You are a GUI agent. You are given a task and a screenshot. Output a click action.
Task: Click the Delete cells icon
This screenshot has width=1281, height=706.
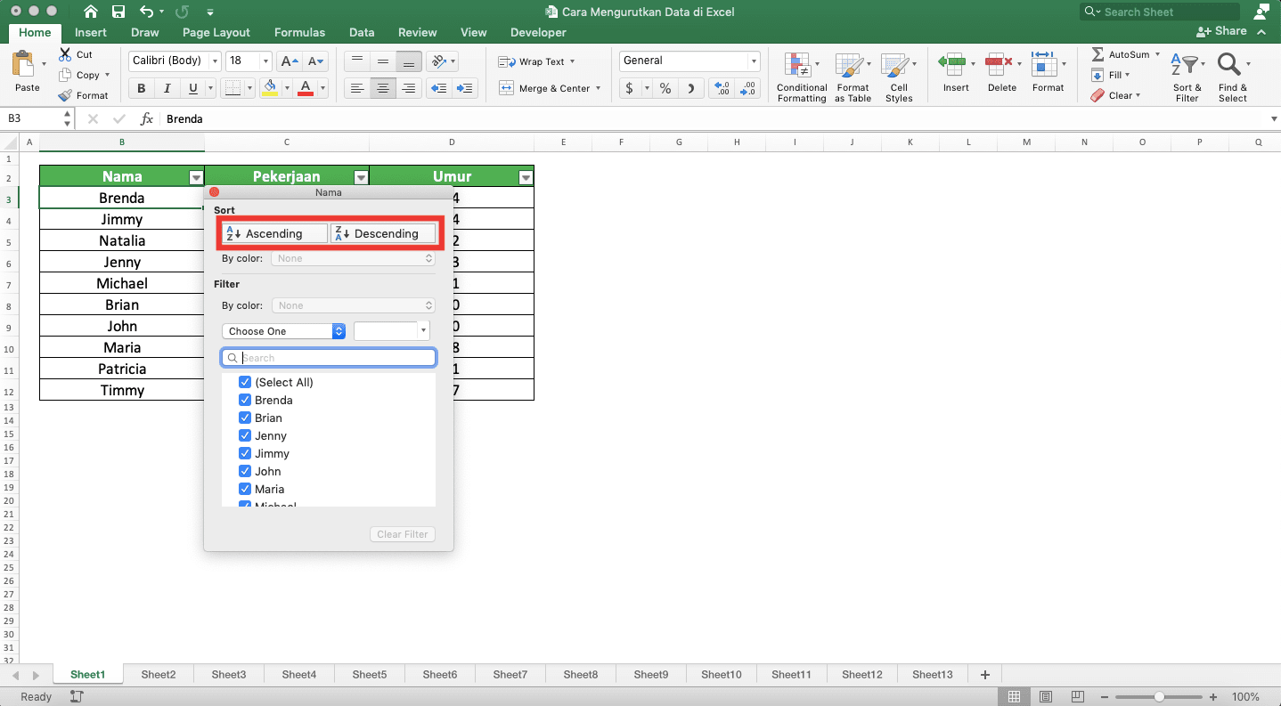click(999, 64)
